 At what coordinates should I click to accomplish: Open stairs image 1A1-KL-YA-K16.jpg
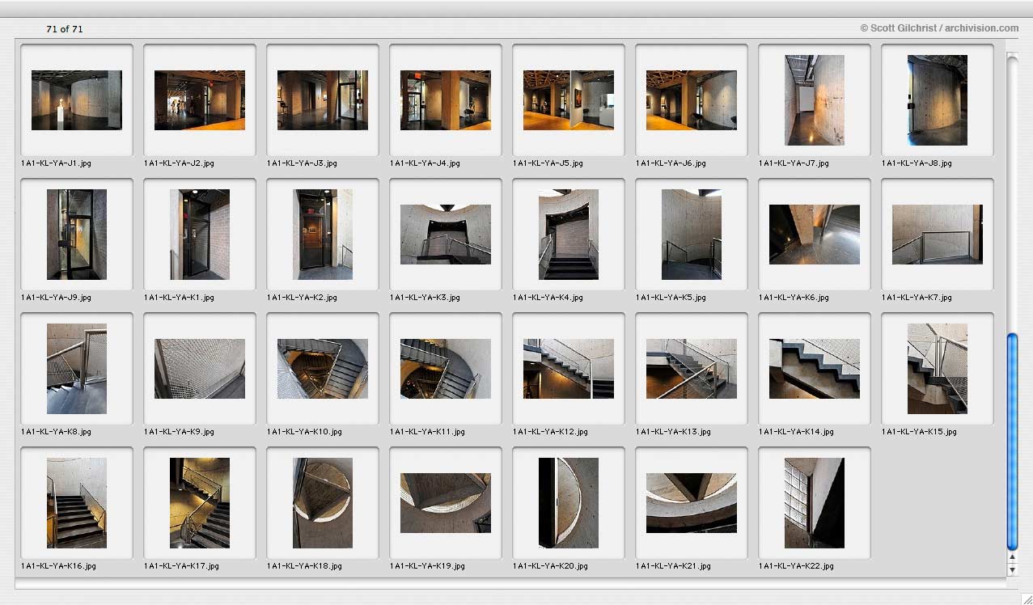(x=77, y=503)
